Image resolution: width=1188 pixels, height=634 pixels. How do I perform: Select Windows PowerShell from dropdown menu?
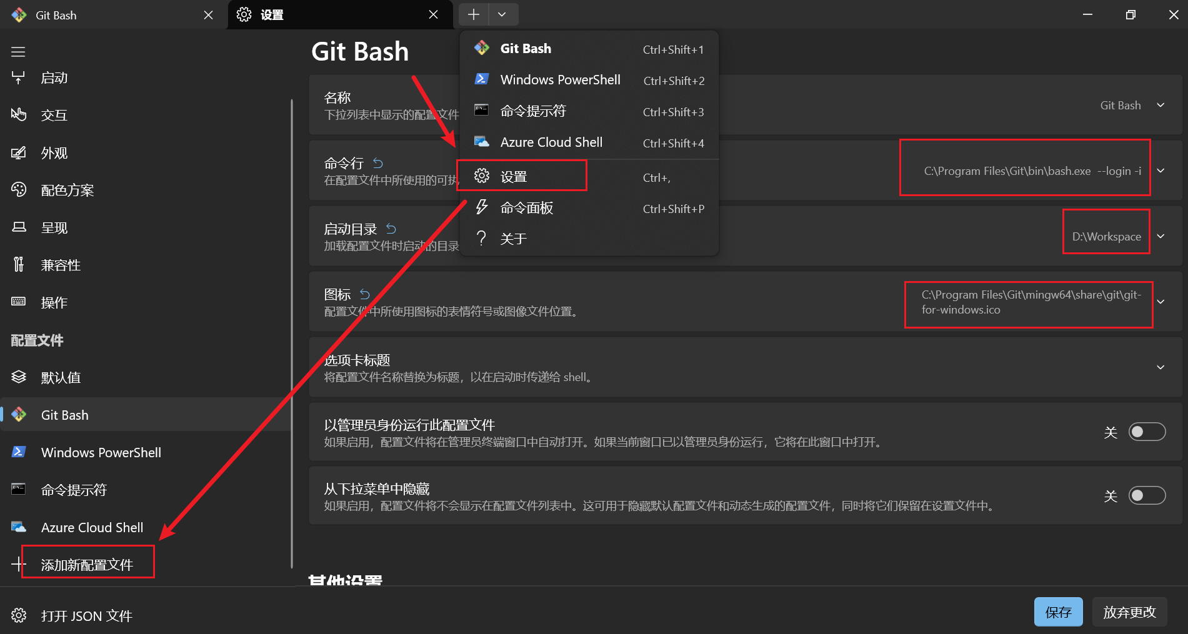589,80
